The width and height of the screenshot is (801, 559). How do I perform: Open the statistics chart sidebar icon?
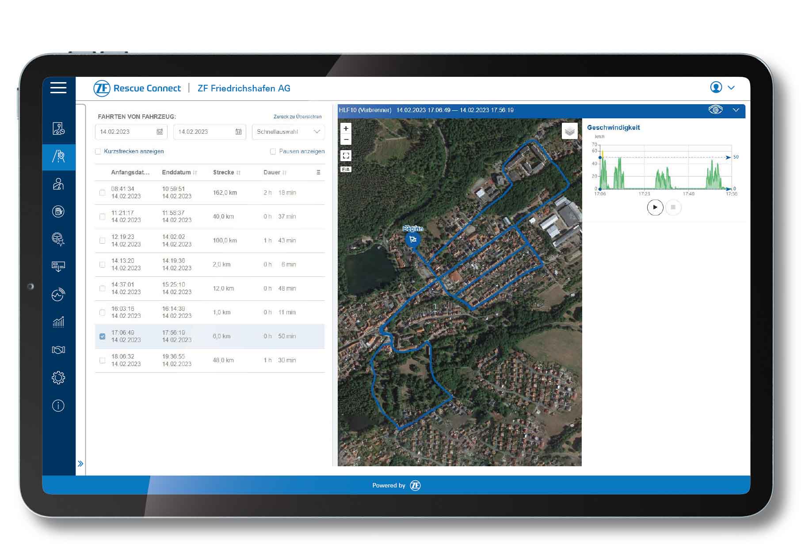[59, 322]
